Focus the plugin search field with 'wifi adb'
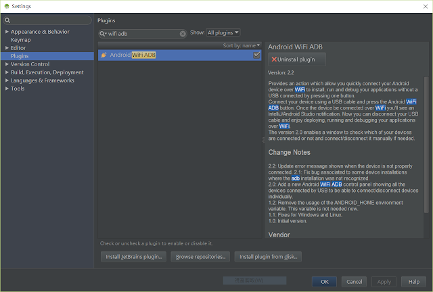433x292 pixels. (x=143, y=34)
